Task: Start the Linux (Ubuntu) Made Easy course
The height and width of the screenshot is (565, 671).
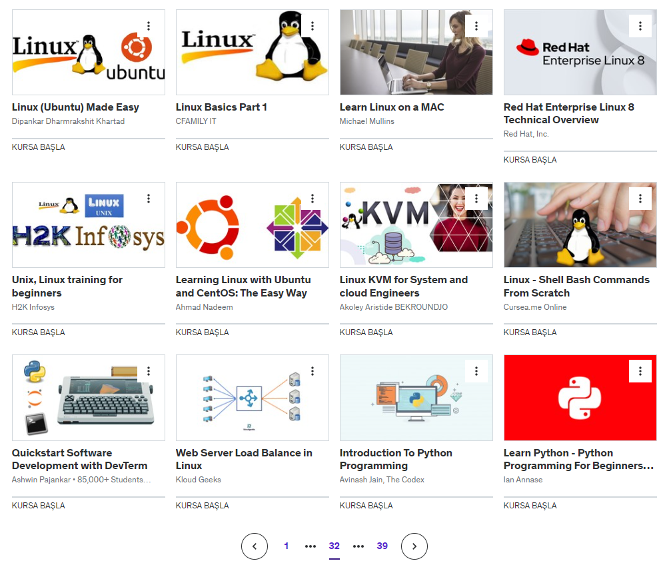Action: pyautogui.click(x=39, y=147)
